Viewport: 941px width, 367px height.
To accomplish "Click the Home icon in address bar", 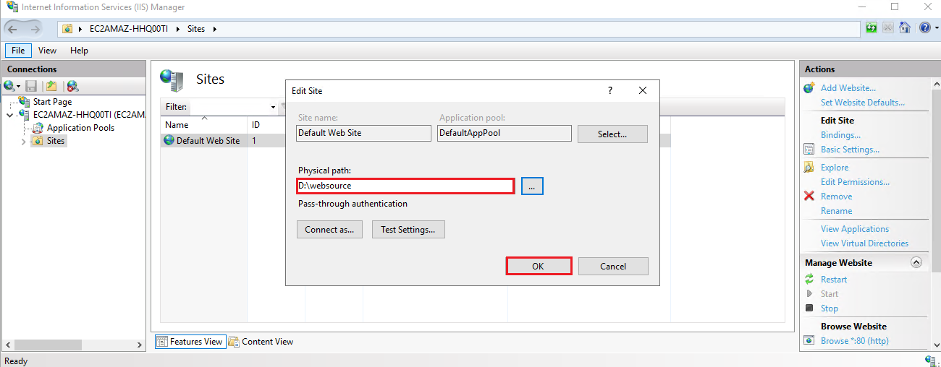I will pyautogui.click(x=905, y=28).
